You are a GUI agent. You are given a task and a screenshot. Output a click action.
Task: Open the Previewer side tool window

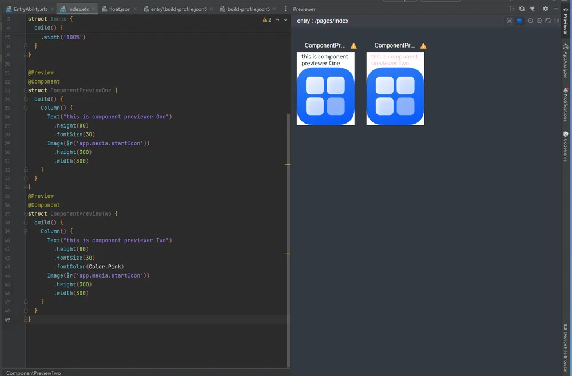point(566,21)
